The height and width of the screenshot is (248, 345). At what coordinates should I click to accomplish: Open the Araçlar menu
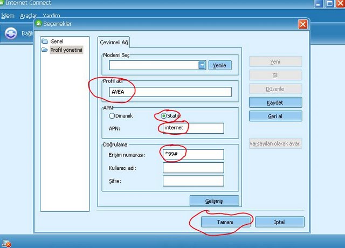(27, 16)
